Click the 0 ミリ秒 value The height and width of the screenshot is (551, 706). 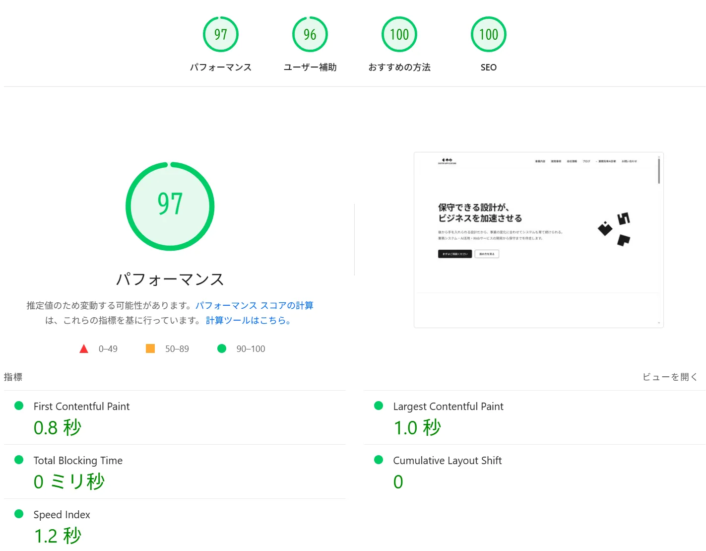click(69, 482)
